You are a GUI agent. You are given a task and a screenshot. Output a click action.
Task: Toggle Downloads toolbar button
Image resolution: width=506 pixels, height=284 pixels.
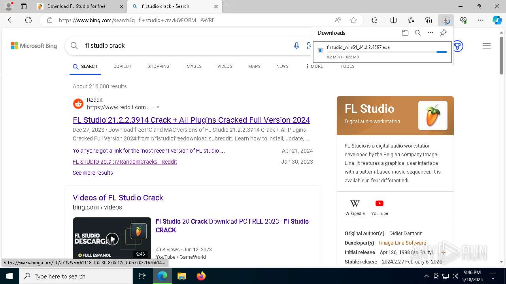tap(446, 20)
